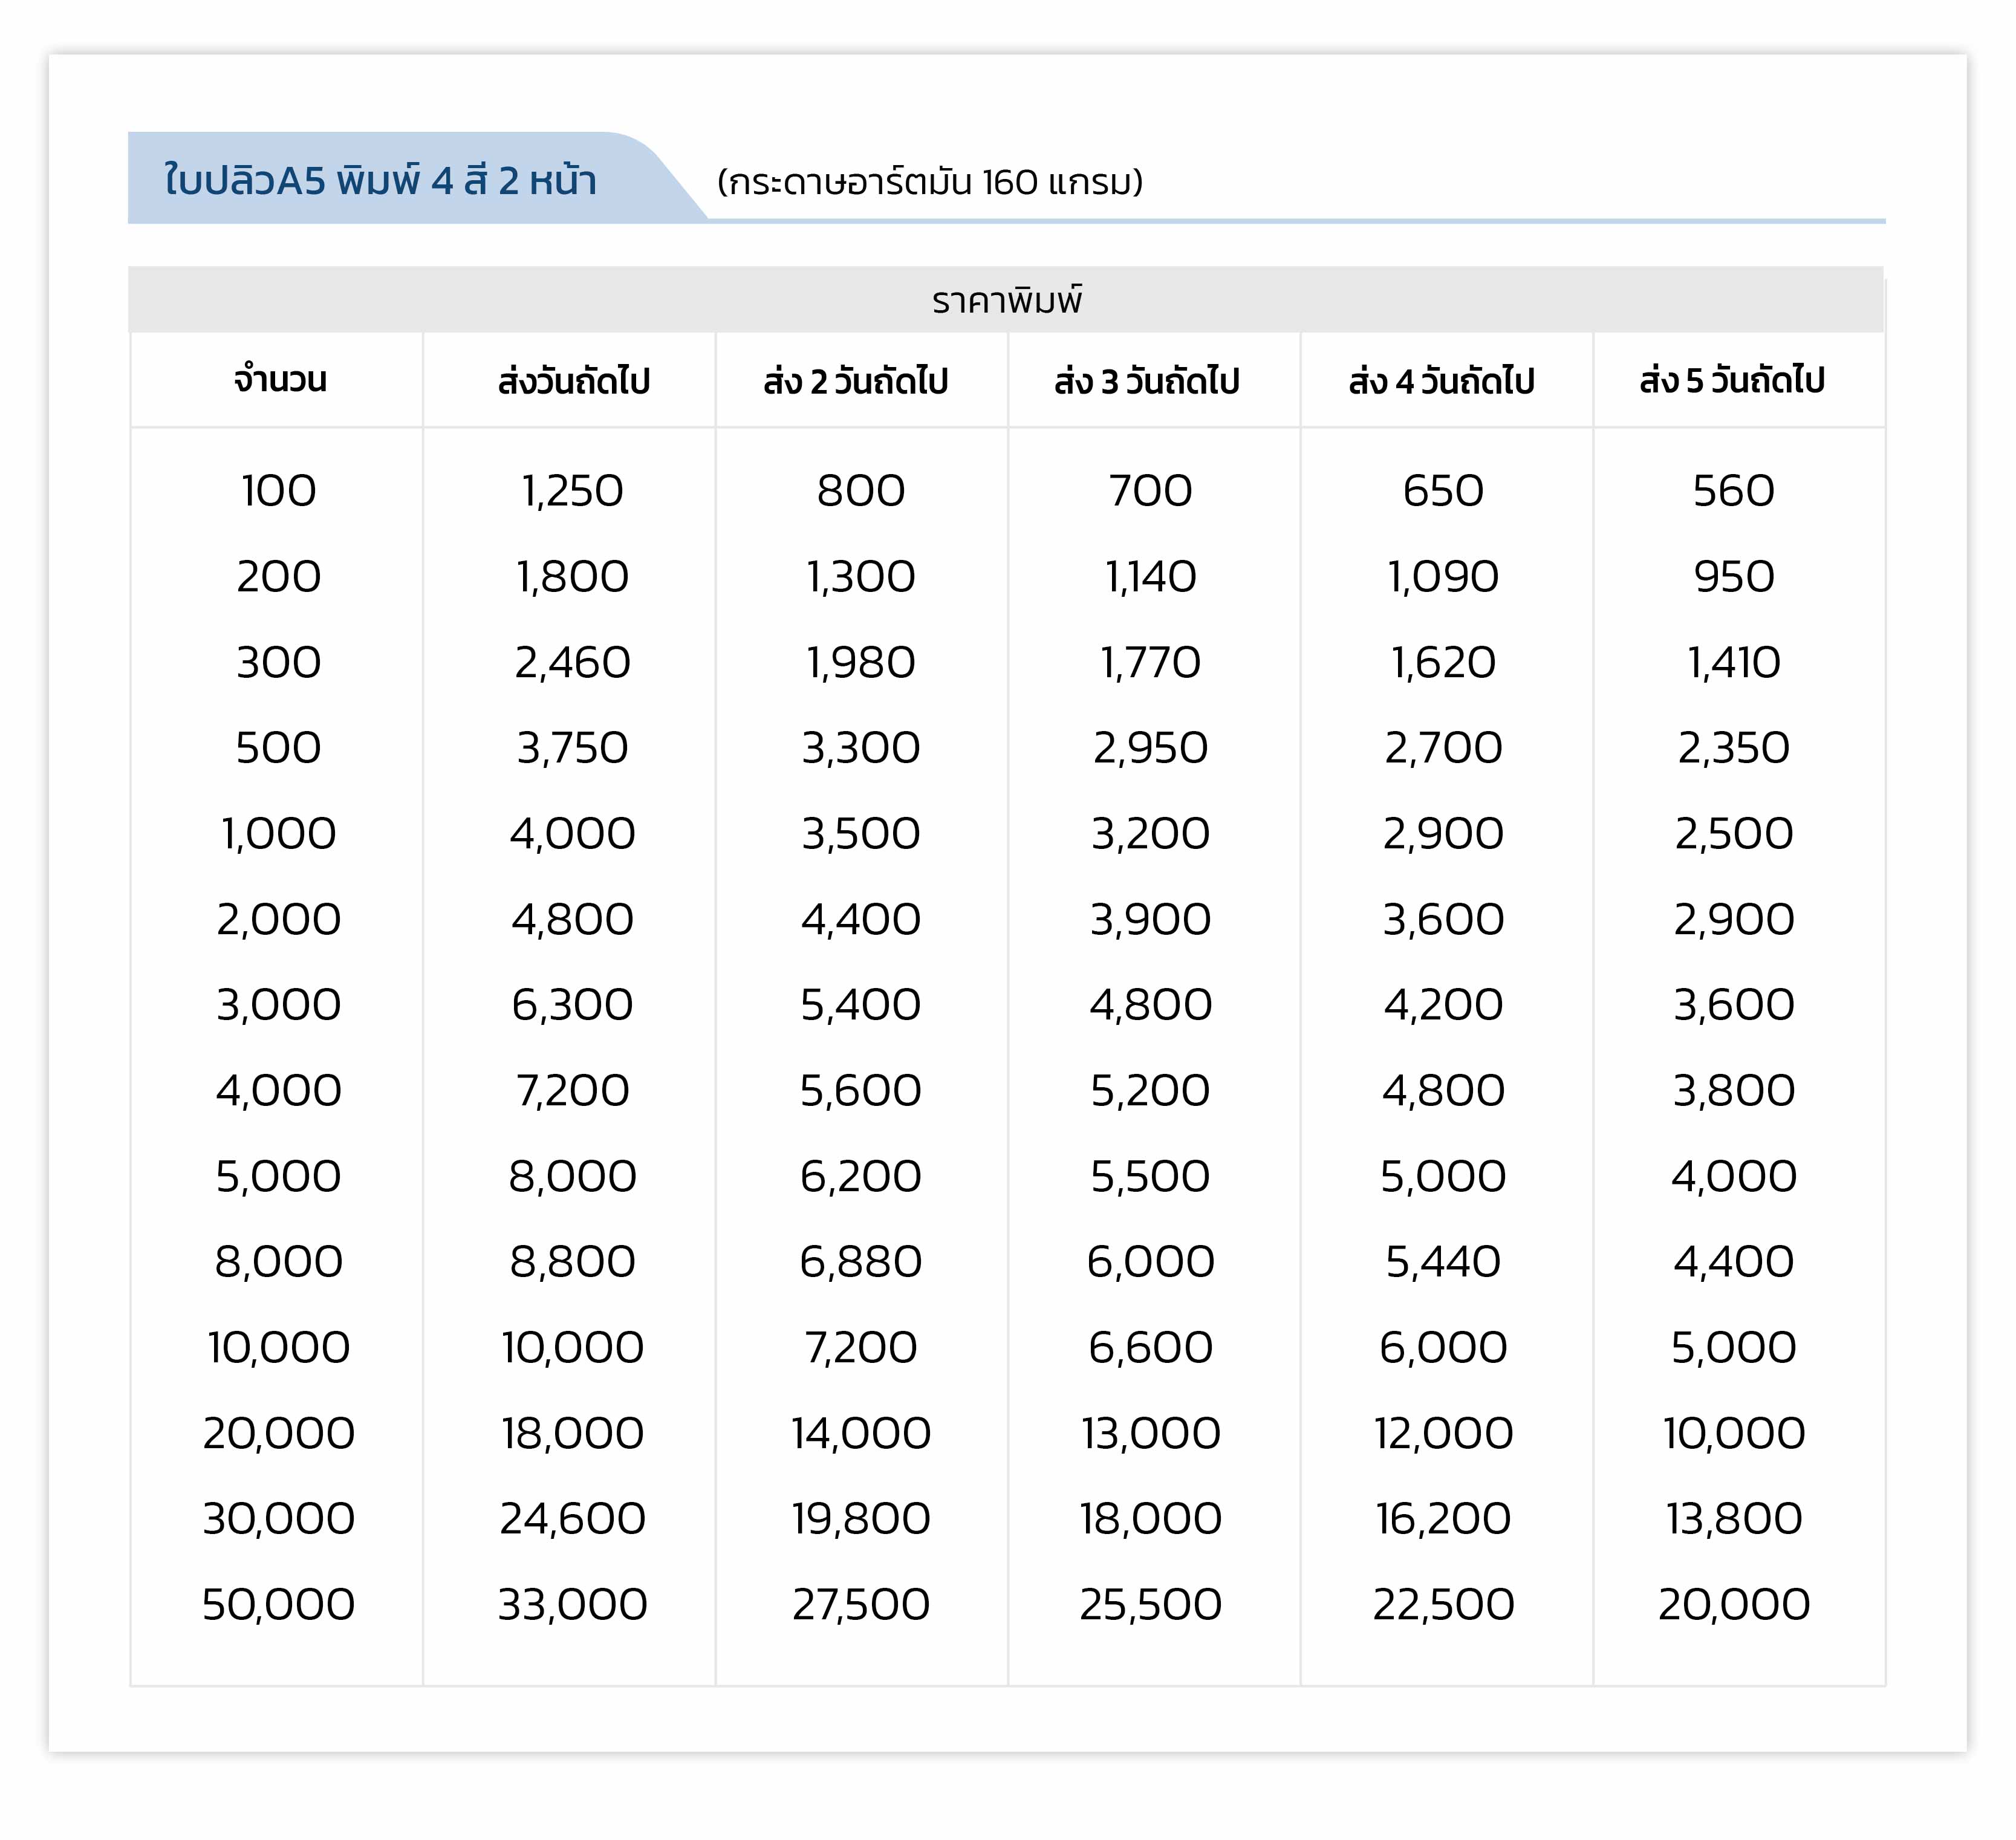Click the 2,460 price for 300 pieces
Screen dimensions: 2016x1840
click(x=572, y=663)
